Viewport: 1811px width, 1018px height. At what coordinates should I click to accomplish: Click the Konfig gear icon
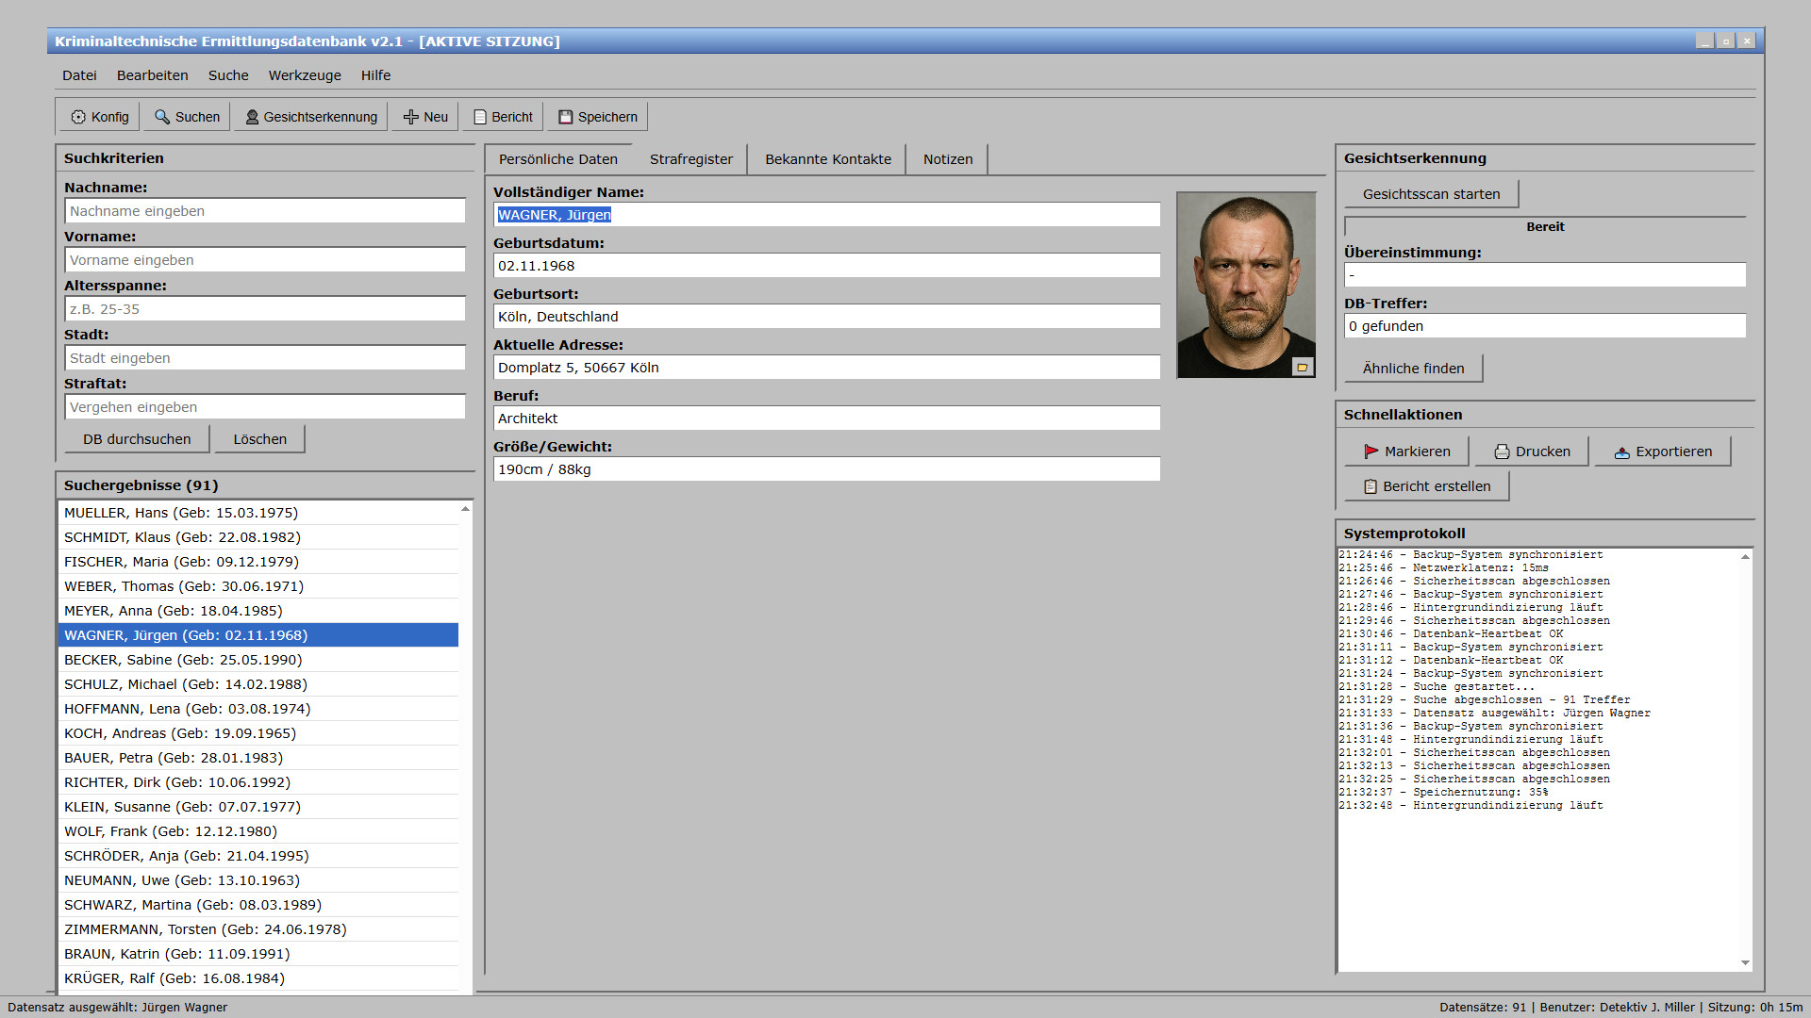pyautogui.click(x=78, y=117)
